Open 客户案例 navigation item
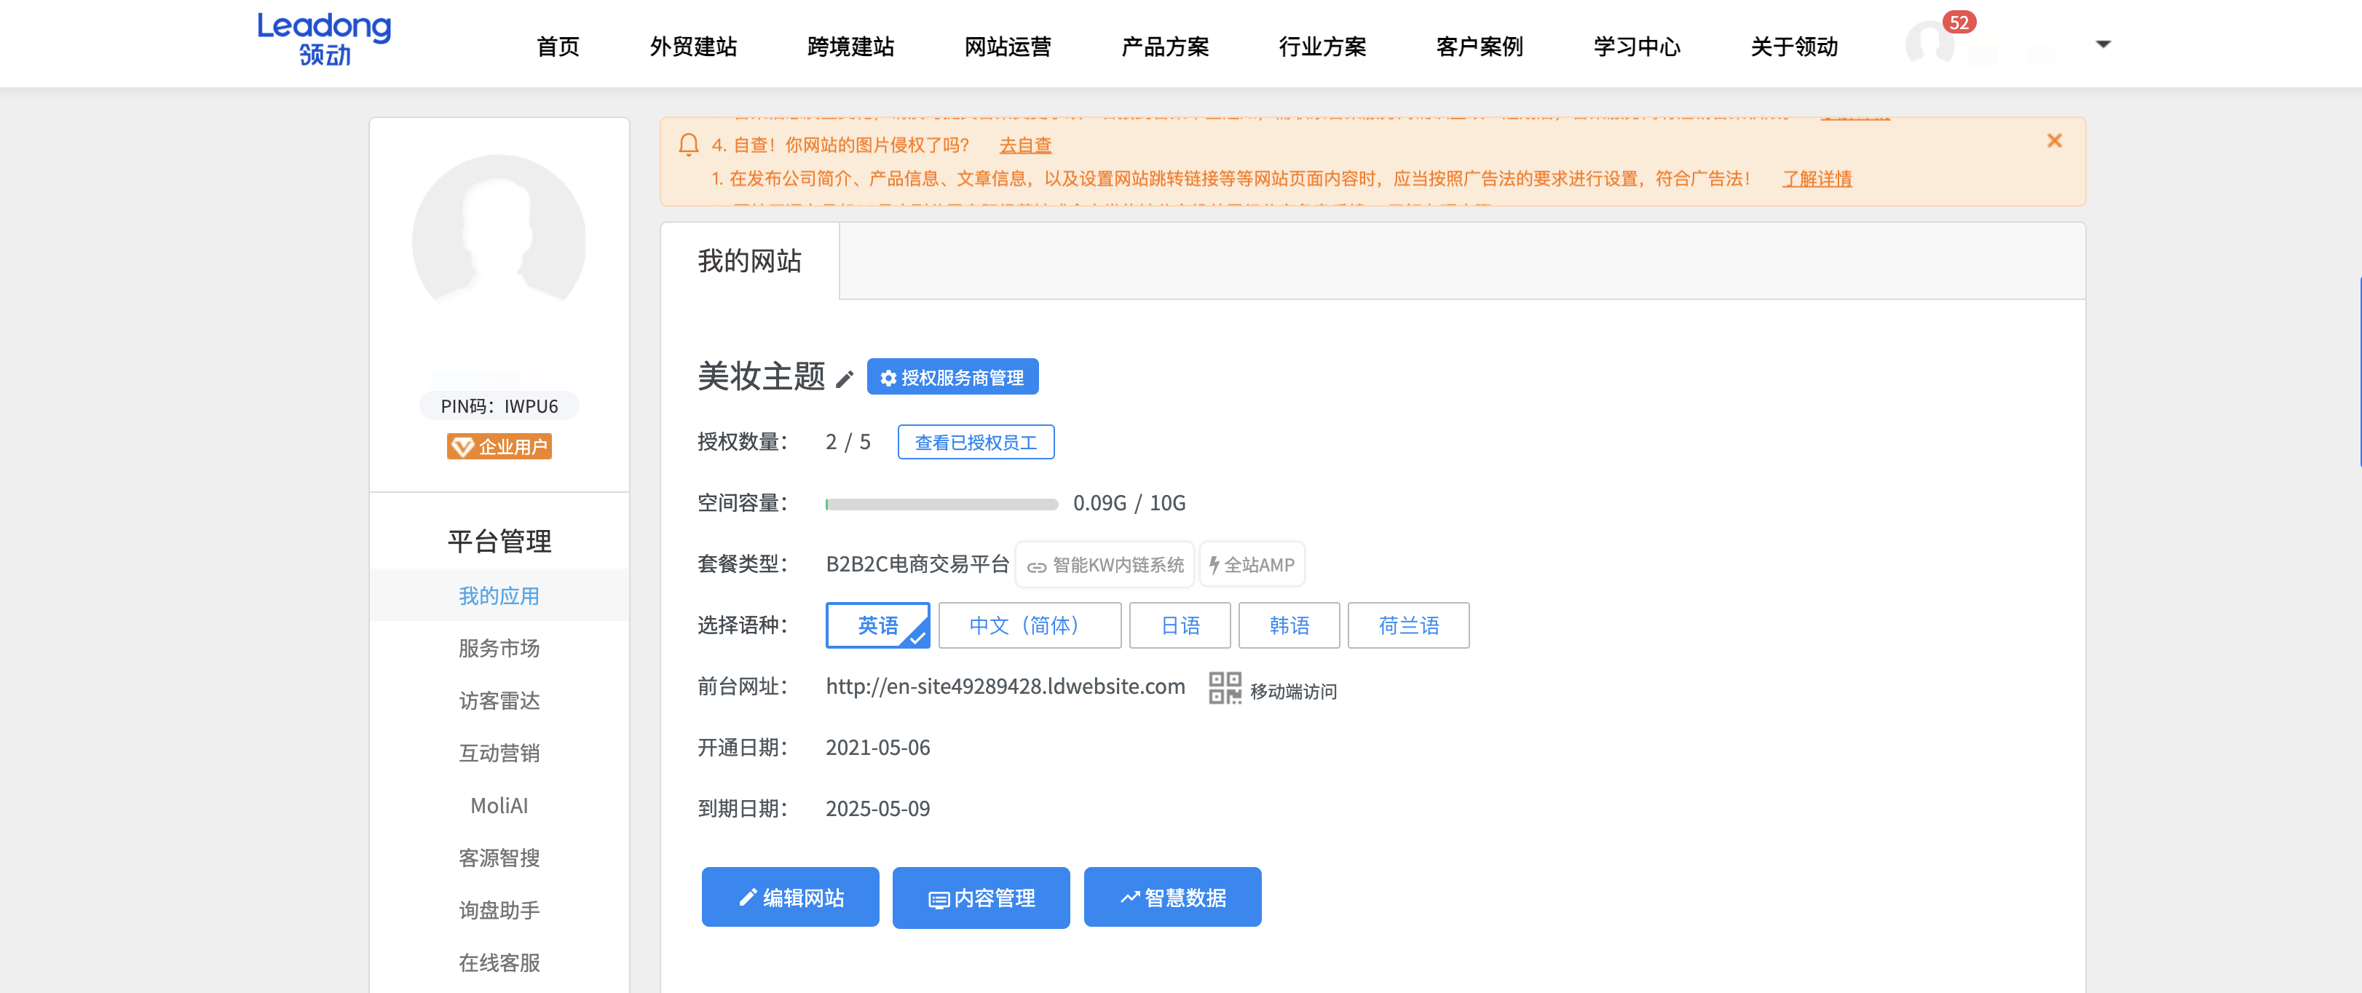 (1480, 47)
